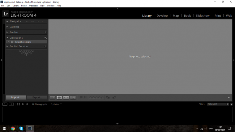The image size is (235, 132).
Task: Select Survey view icon
Action: coord(73,98)
